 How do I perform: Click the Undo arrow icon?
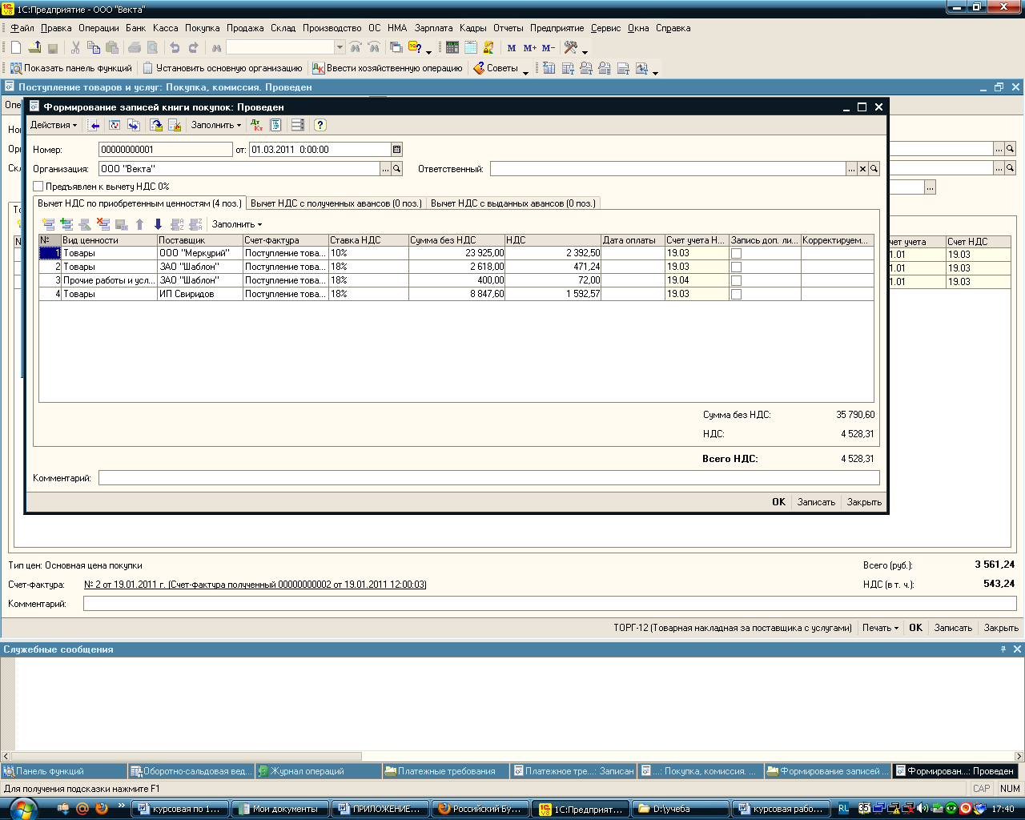click(x=175, y=48)
